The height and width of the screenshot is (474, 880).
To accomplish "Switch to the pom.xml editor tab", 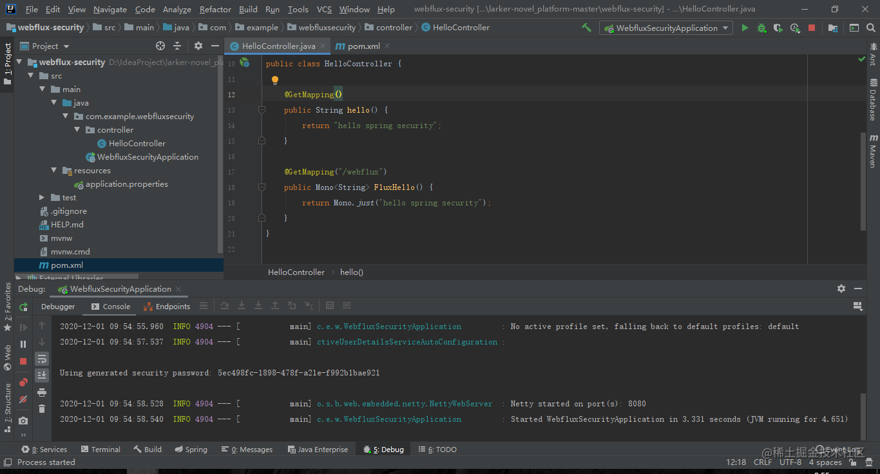I will click(x=363, y=46).
